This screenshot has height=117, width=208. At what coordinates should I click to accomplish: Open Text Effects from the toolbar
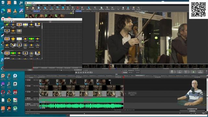click(x=107, y=8)
